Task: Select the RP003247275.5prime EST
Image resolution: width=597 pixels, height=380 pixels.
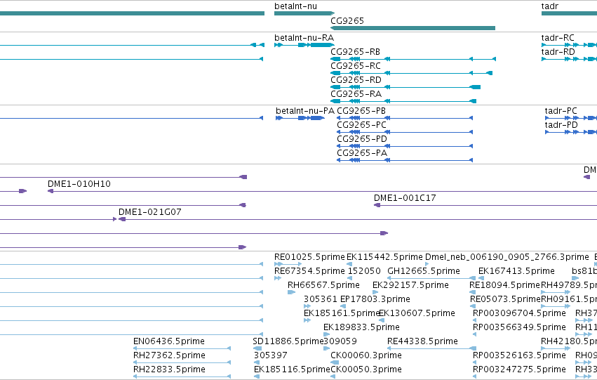Action: point(474,376)
